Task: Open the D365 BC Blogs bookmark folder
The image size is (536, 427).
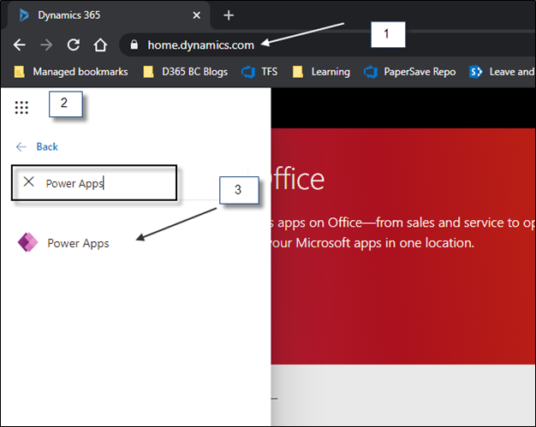Action: point(185,72)
